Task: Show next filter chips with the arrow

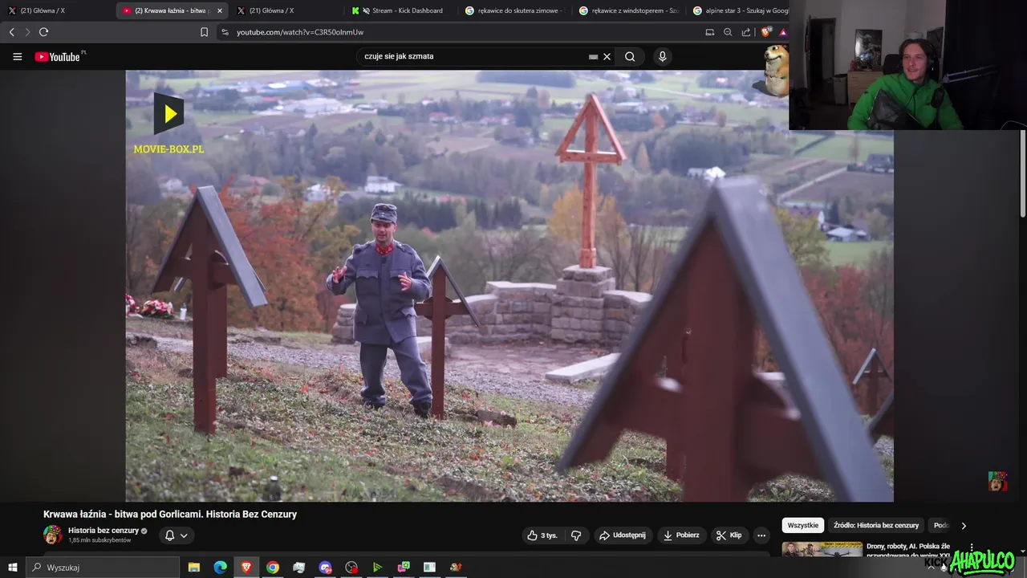Action: pos(964,526)
